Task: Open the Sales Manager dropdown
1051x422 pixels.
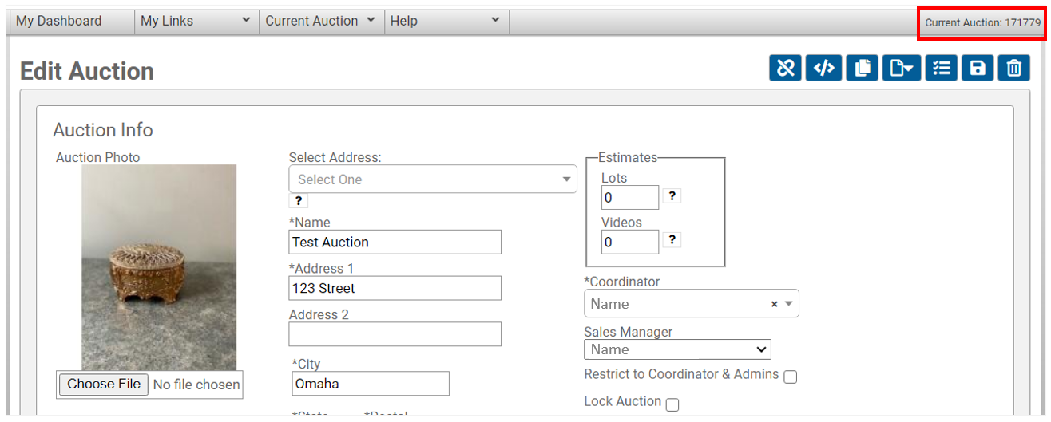Action: coord(677,349)
